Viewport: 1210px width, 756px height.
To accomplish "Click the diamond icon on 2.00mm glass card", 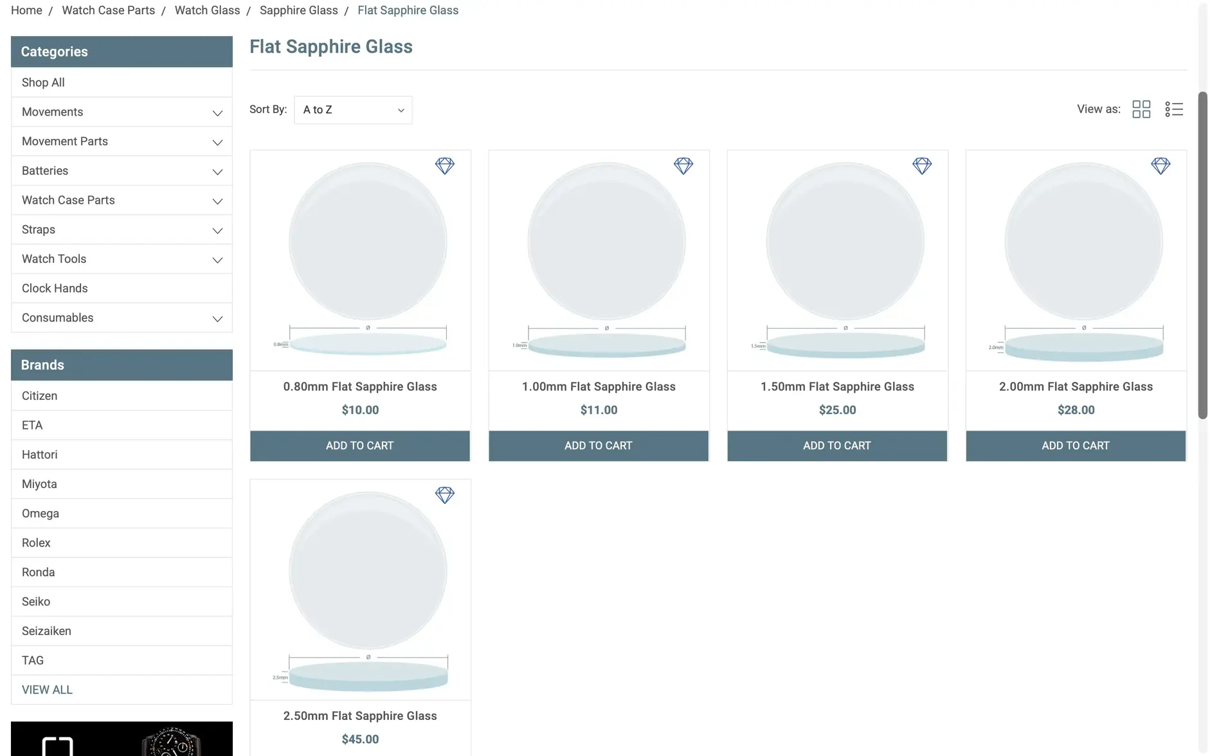I will point(1160,166).
